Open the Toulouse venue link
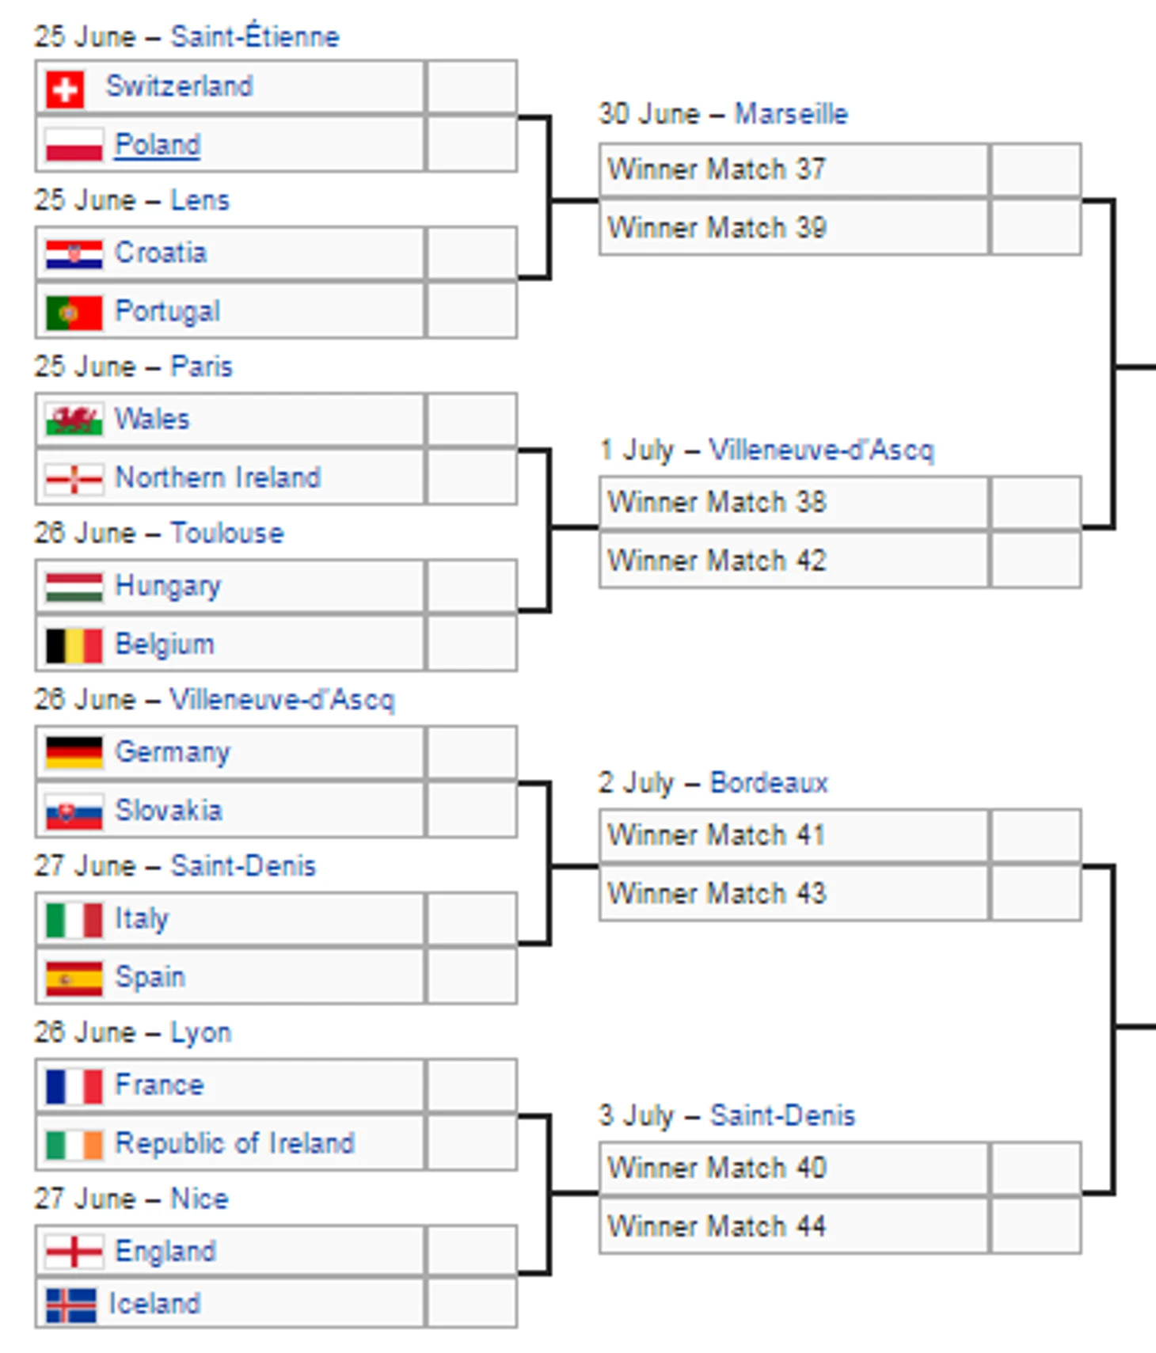The width and height of the screenshot is (1156, 1353). click(x=226, y=533)
